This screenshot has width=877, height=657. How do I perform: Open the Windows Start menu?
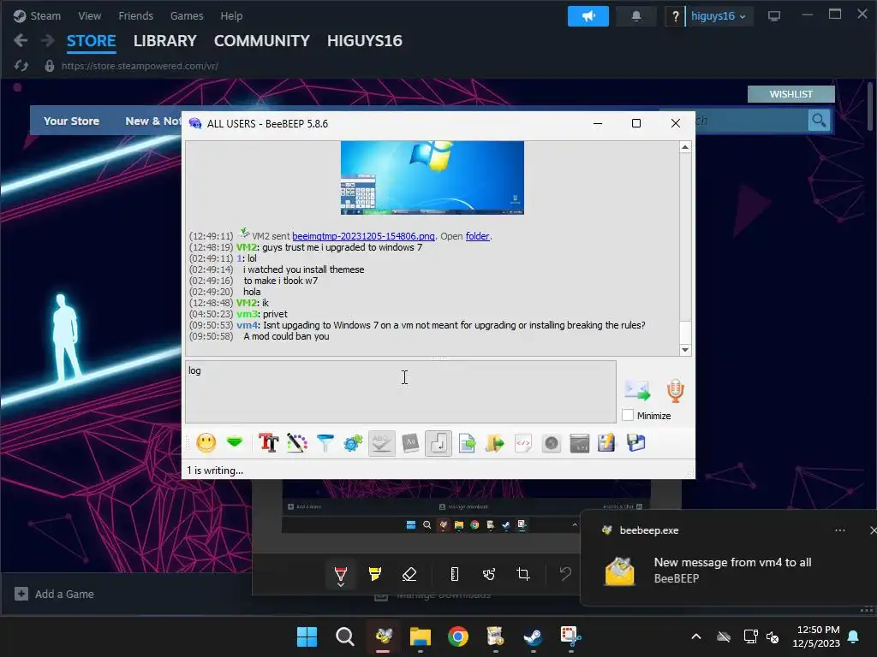click(x=307, y=636)
